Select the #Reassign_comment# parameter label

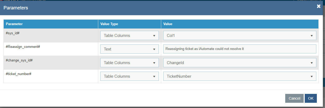pos(23,47)
